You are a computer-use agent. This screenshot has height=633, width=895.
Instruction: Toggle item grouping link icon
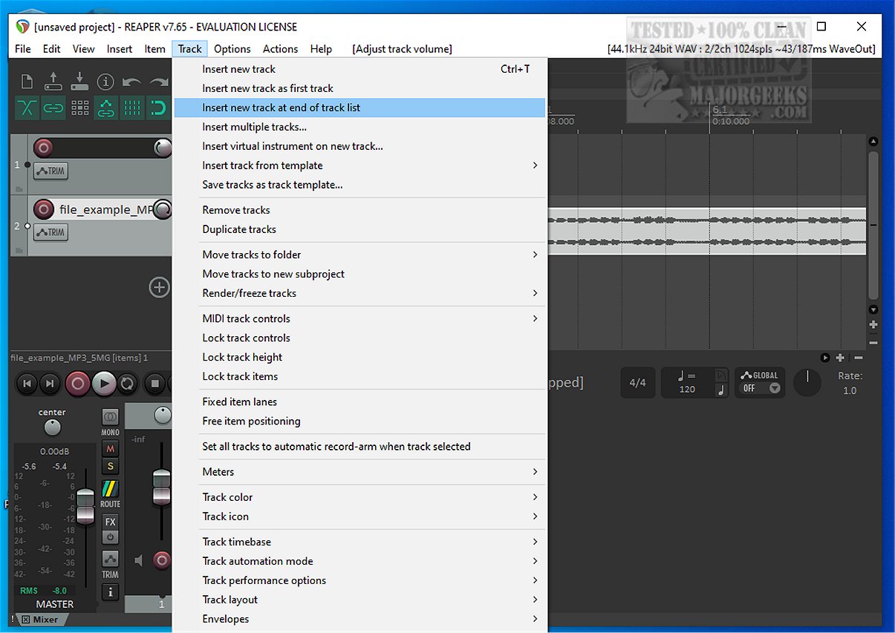(53, 108)
